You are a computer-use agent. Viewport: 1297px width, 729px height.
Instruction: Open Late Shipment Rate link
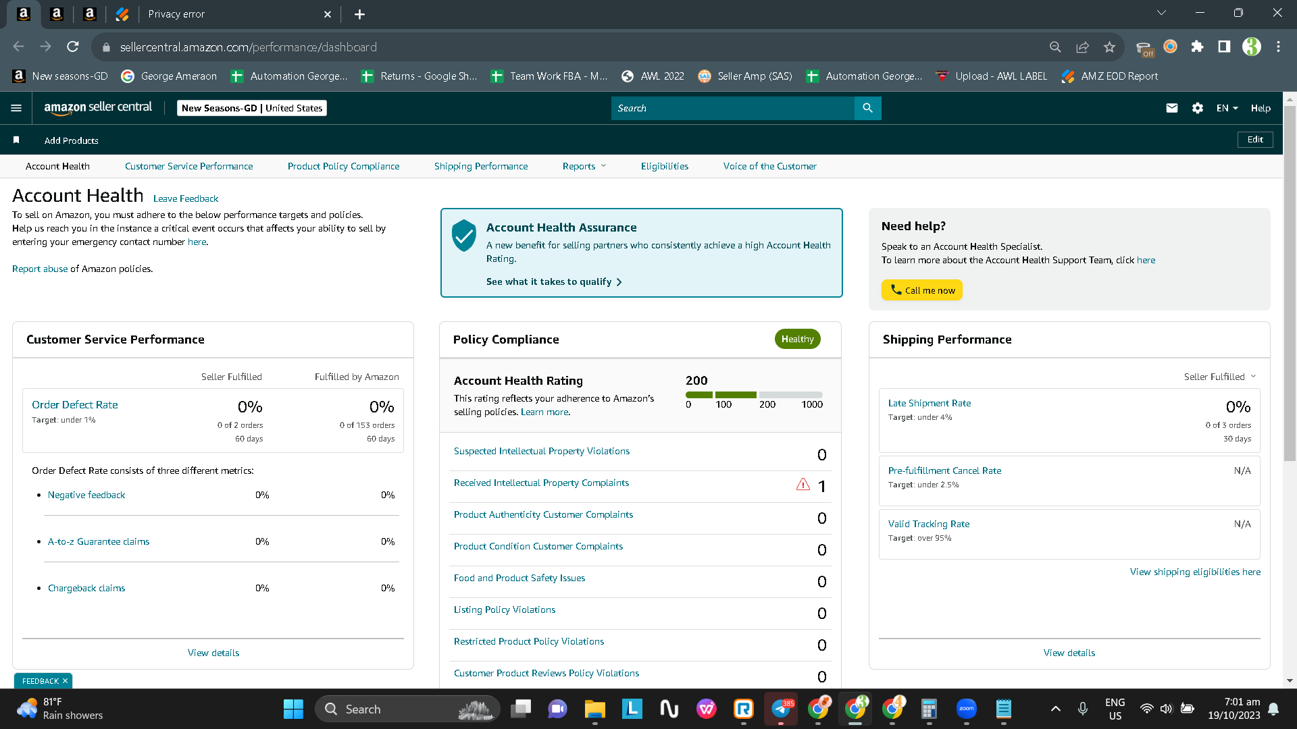pyautogui.click(x=930, y=403)
